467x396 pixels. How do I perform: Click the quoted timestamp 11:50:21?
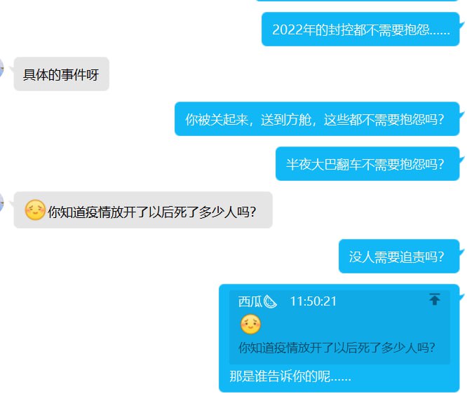click(313, 301)
